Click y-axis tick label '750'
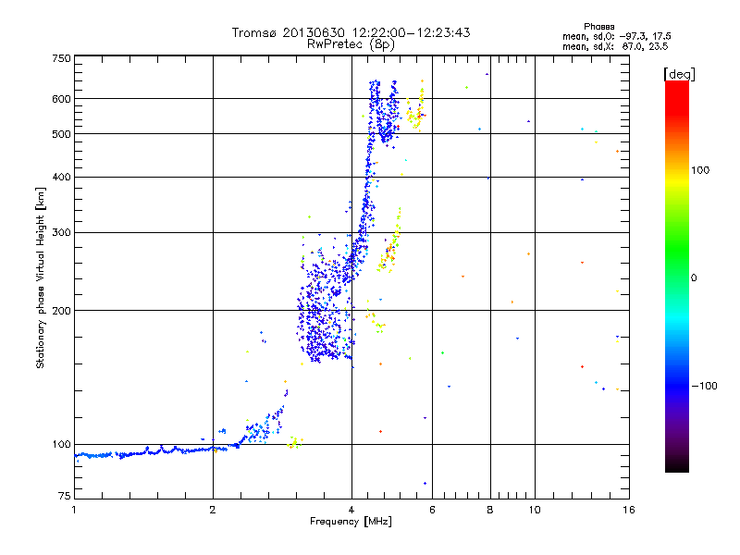The height and width of the screenshot is (555, 740). click(61, 58)
